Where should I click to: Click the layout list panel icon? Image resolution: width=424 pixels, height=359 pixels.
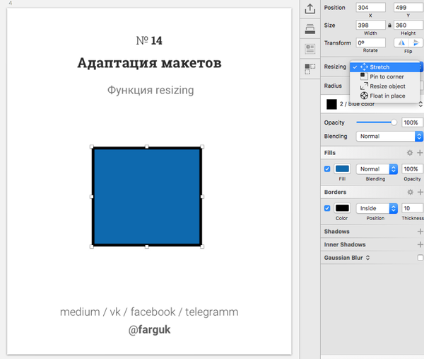[310, 49]
